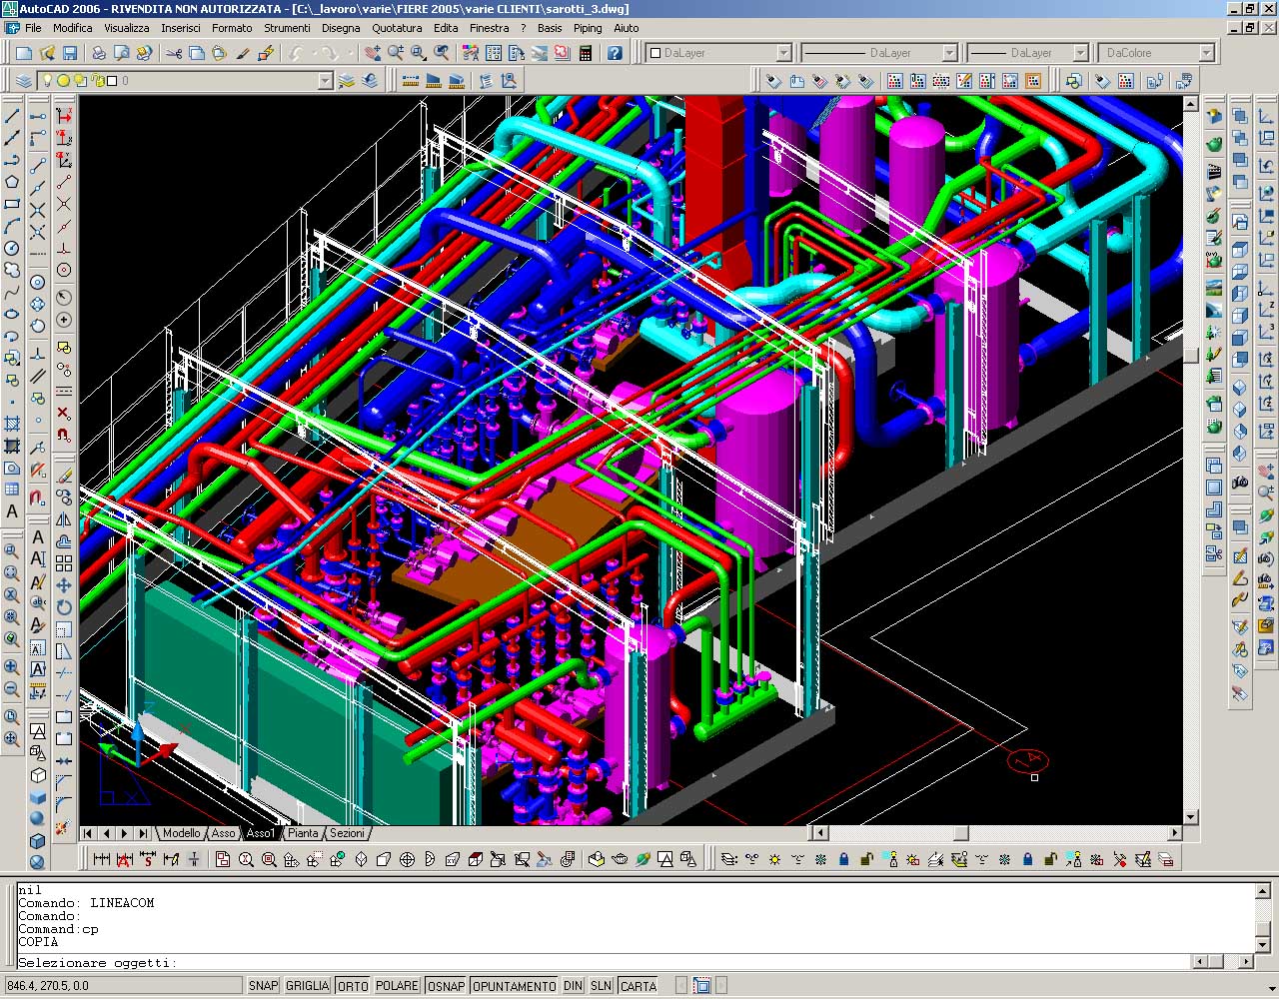Image resolution: width=1279 pixels, height=999 pixels.
Task: Toggle GRIGLIA grid display
Action: [307, 986]
